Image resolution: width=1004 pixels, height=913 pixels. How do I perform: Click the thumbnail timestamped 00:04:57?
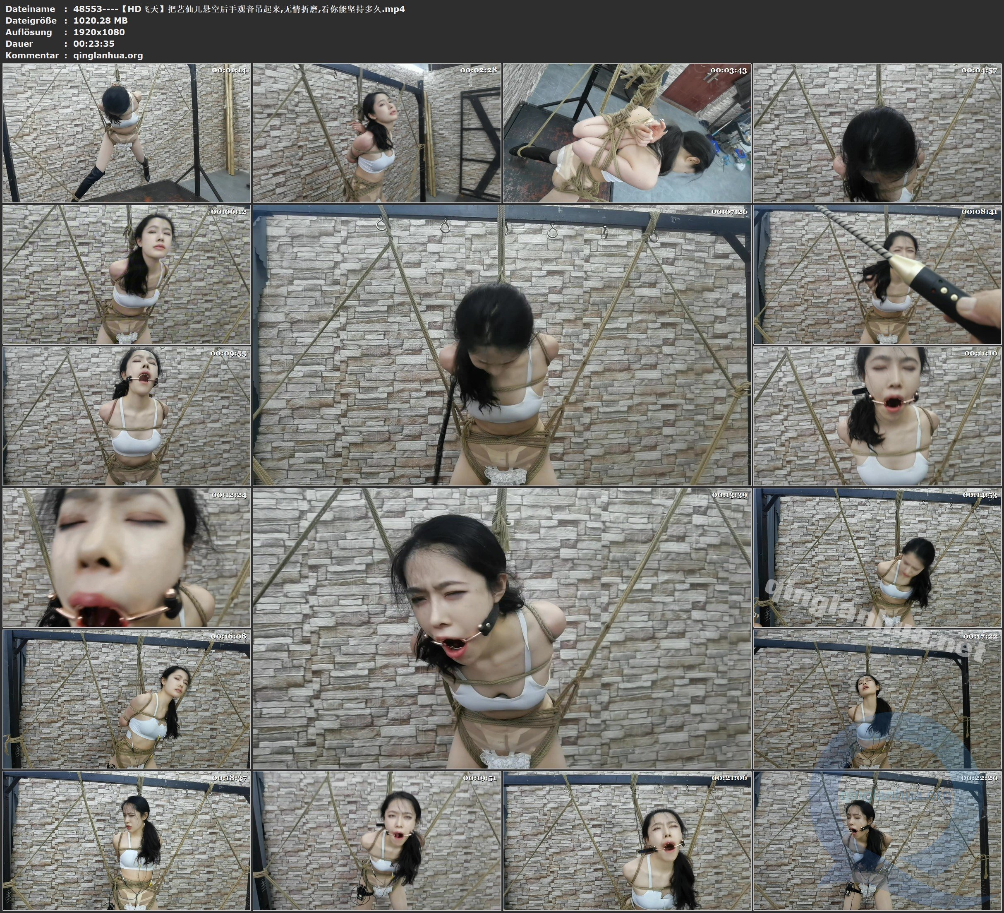pos(877,132)
